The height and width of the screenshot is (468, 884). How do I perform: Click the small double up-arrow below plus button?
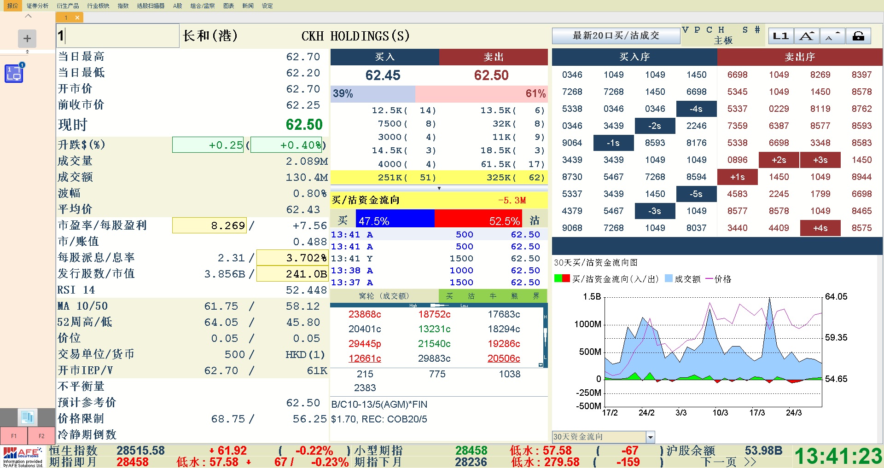(x=27, y=52)
